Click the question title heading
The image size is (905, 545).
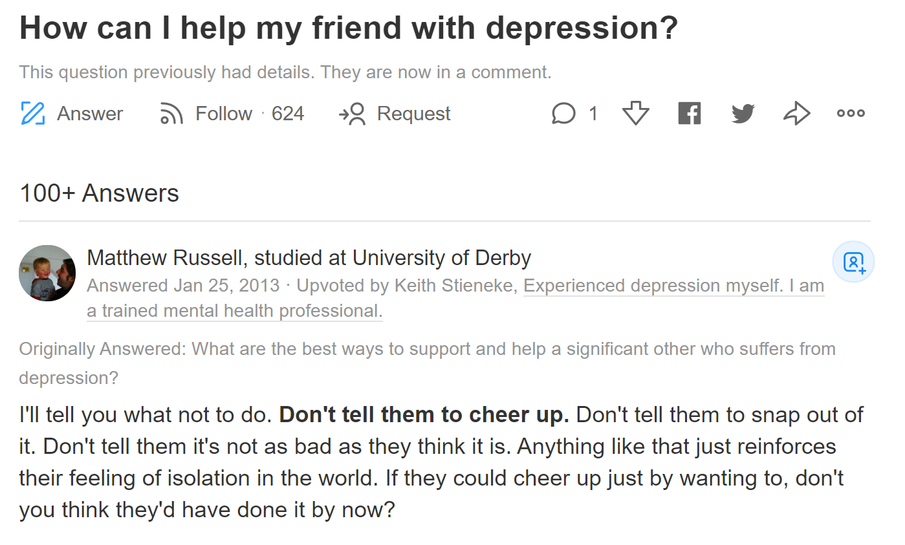(x=349, y=28)
